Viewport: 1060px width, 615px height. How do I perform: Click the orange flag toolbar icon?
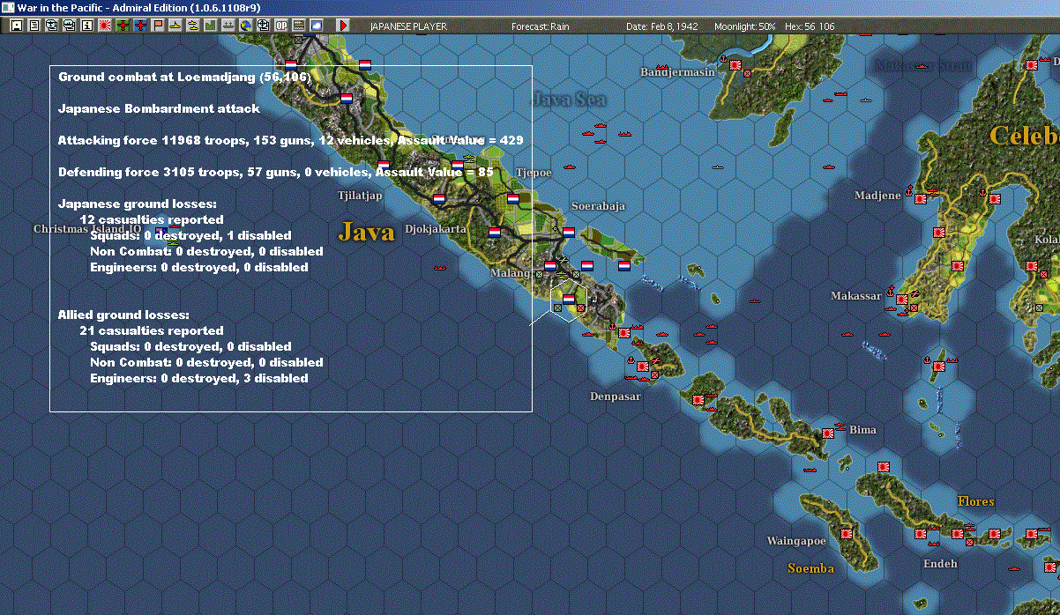[x=157, y=26]
